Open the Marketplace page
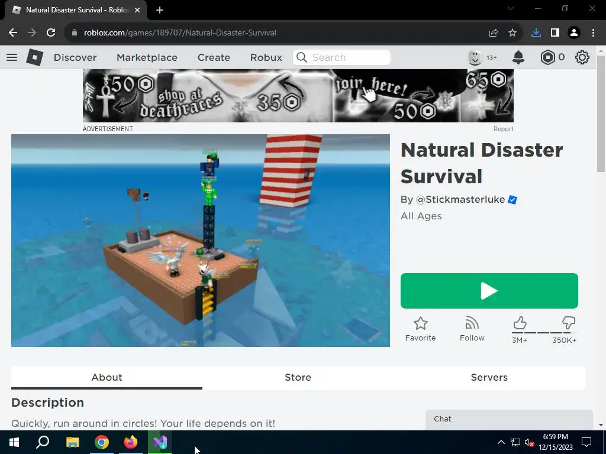The height and width of the screenshot is (454, 606). 147,57
